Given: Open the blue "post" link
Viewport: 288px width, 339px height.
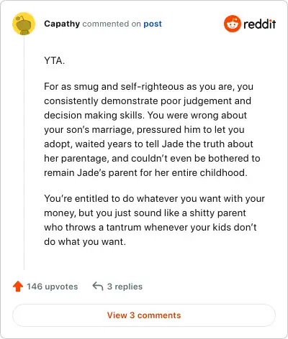Looking at the screenshot, I should coord(153,24).
